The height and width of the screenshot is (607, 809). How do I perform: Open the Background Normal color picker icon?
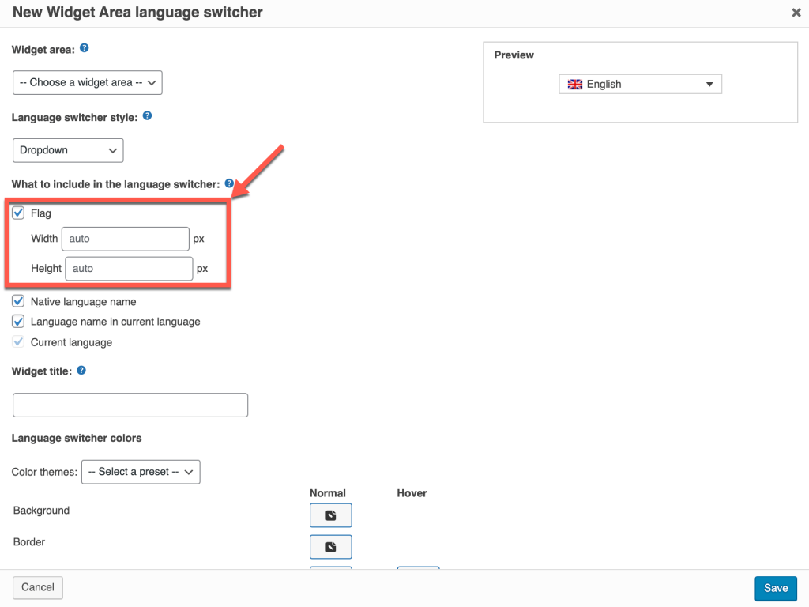[x=330, y=515]
